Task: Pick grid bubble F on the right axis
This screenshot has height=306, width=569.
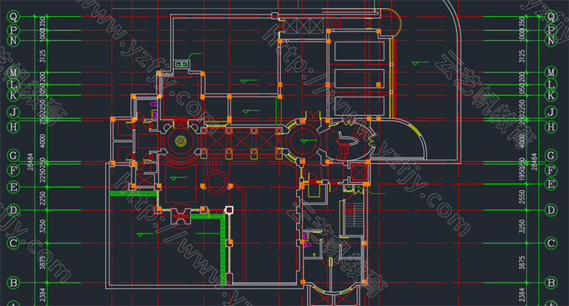Action: [551, 170]
